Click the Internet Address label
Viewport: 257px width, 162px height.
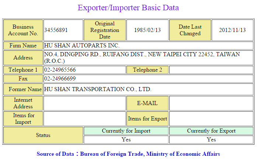click(23, 103)
